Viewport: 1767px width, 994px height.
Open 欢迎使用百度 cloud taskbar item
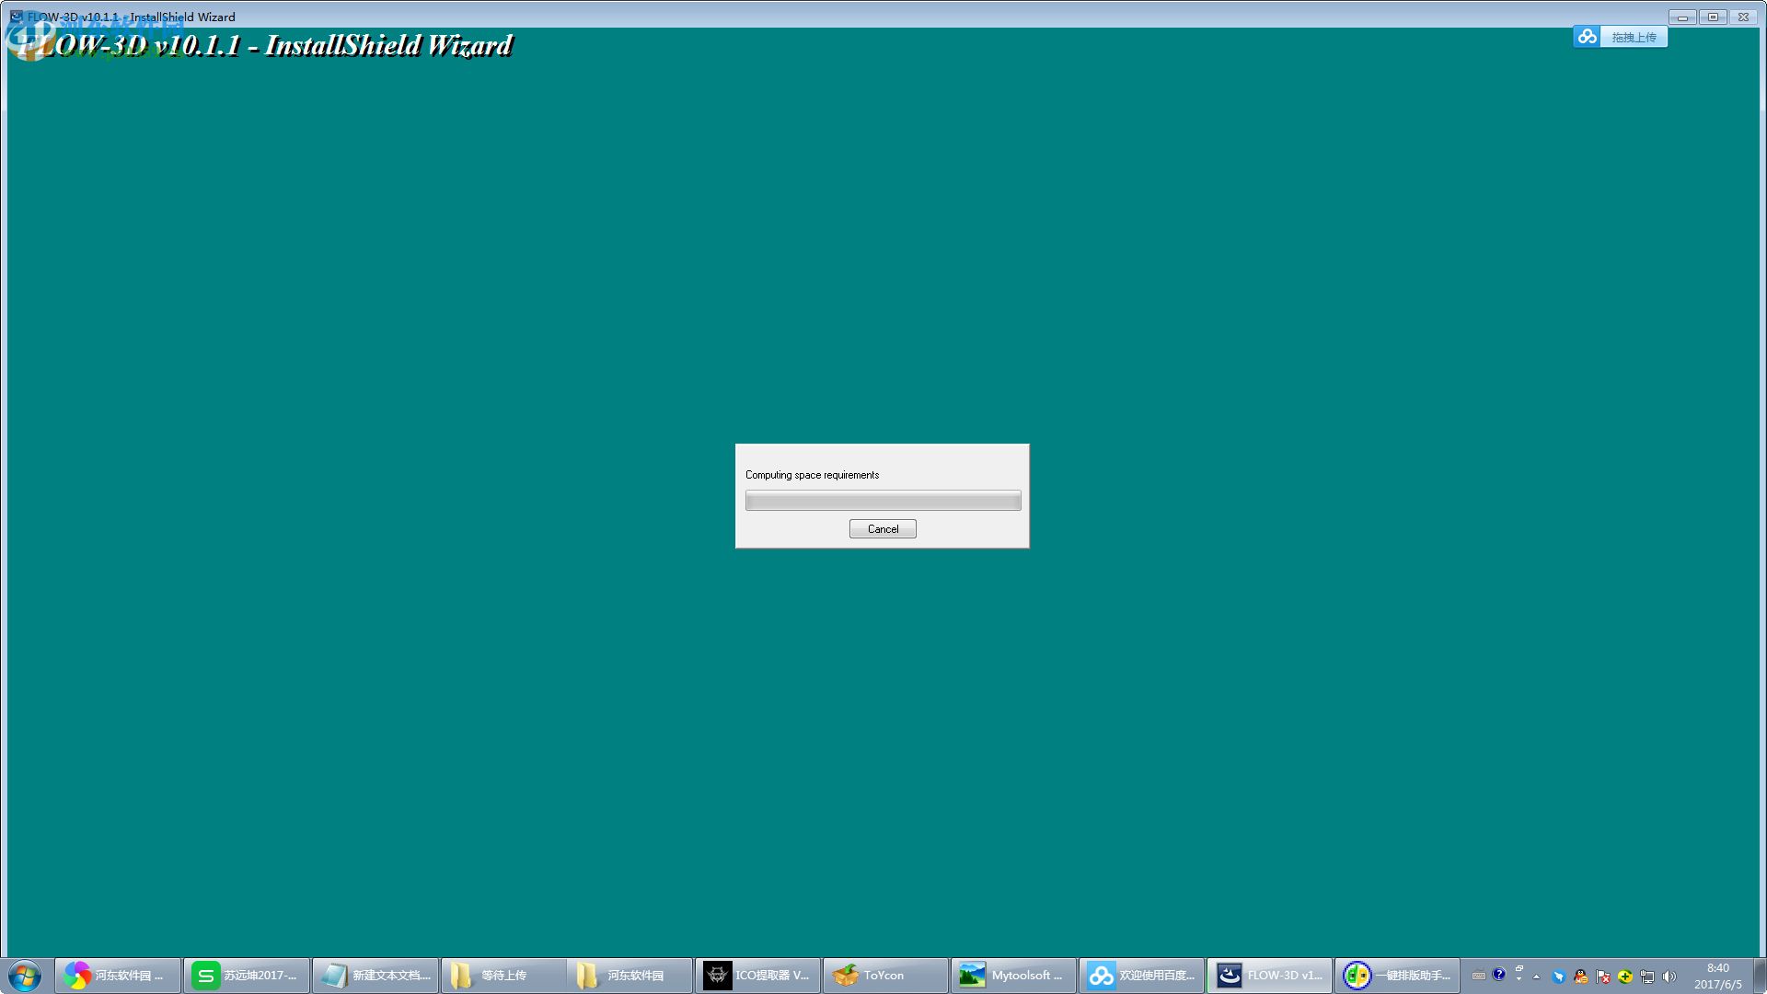tap(1142, 976)
